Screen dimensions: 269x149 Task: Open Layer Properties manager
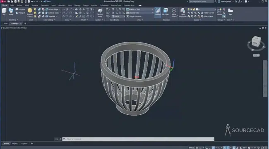[x=183, y=12]
